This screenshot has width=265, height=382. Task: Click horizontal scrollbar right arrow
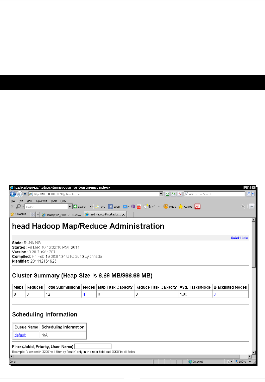[x=250, y=357]
